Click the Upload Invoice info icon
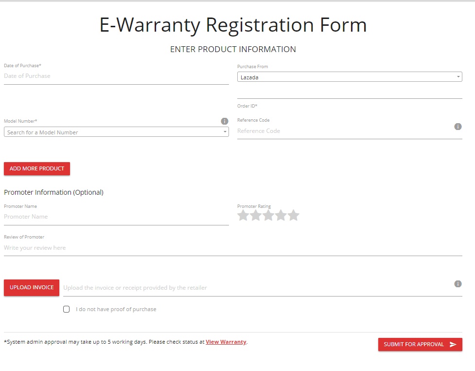The height and width of the screenshot is (371, 475). click(457, 284)
